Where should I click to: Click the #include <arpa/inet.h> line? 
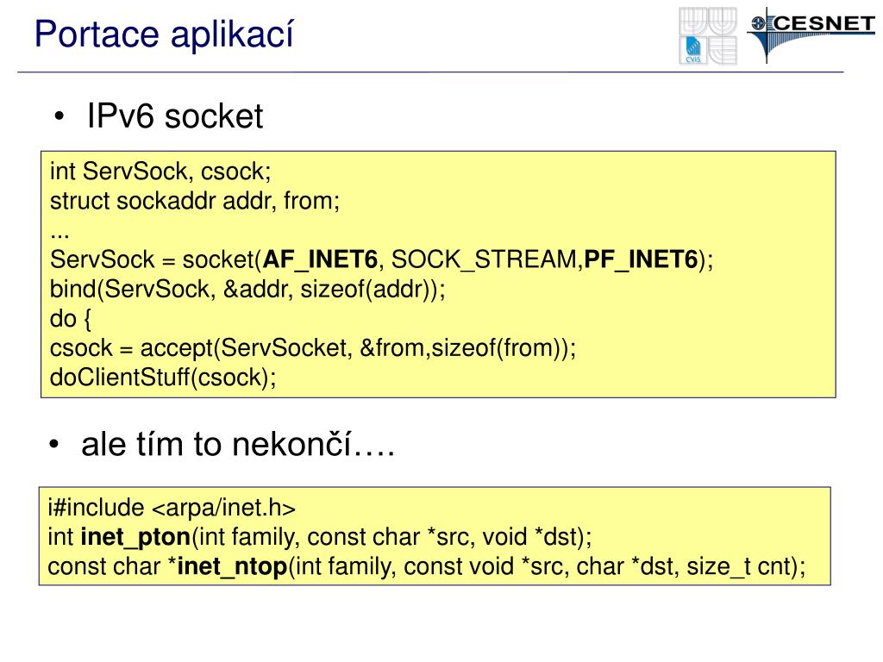coord(172,508)
